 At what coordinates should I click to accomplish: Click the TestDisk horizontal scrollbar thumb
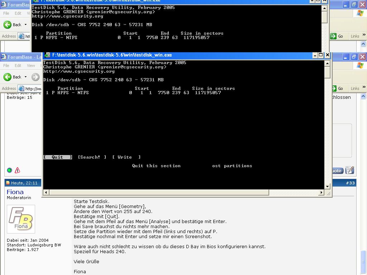(x=159, y=192)
